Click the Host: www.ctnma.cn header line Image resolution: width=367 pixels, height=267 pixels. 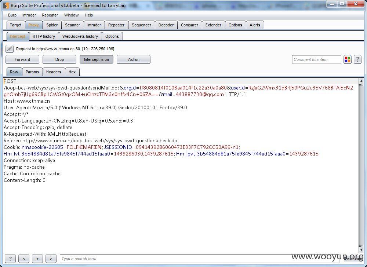coord(27,101)
